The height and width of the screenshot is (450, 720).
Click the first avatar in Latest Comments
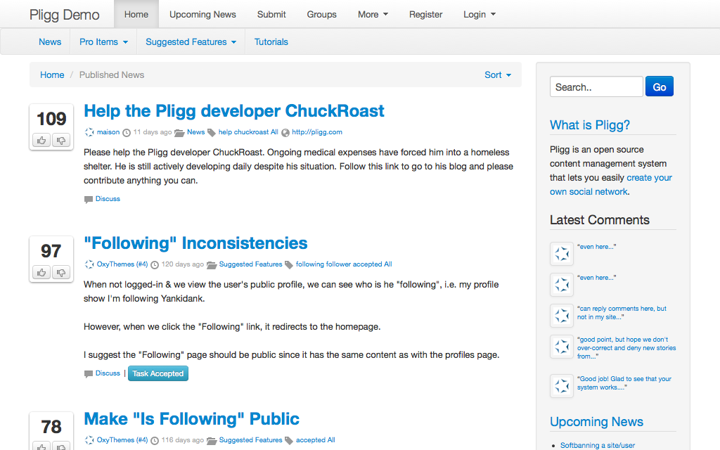coord(561,254)
